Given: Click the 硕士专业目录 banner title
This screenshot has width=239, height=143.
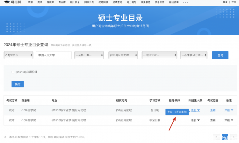Looking at the screenshot, I should [120, 18].
